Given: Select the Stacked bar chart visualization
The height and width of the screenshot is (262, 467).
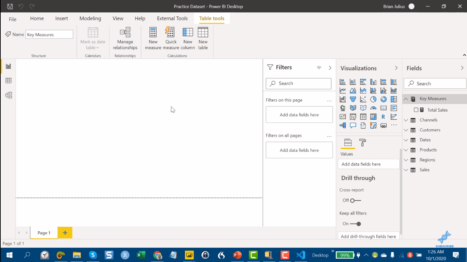Looking at the screenshot, I should [x=343, y=82].
